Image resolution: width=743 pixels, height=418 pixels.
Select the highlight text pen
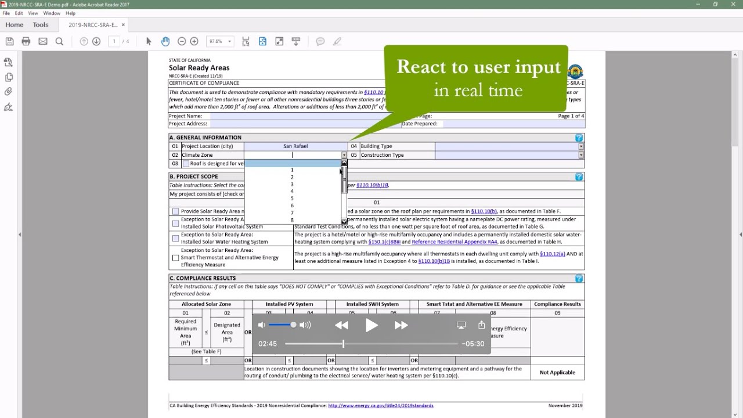pos(337,41)
